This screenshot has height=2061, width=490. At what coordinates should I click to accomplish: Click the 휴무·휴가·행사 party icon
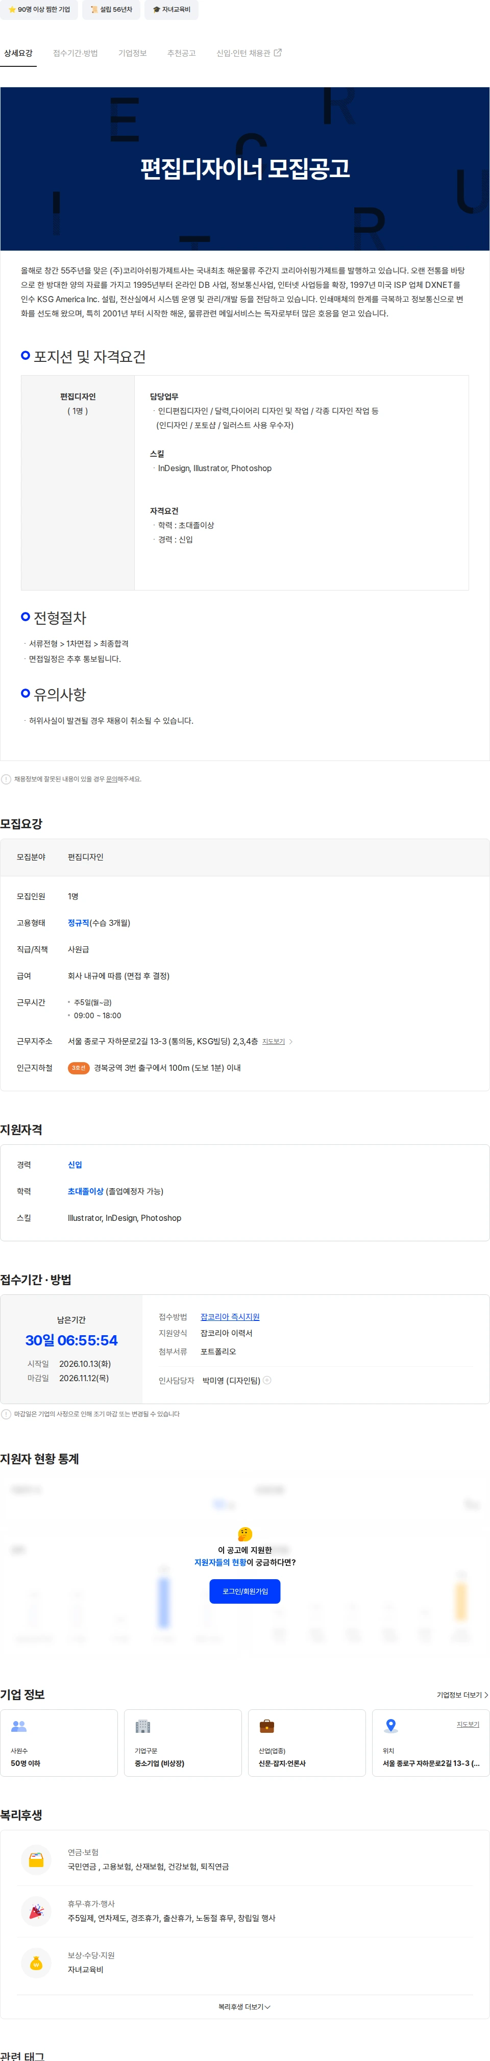click(x=36, y=1911)
